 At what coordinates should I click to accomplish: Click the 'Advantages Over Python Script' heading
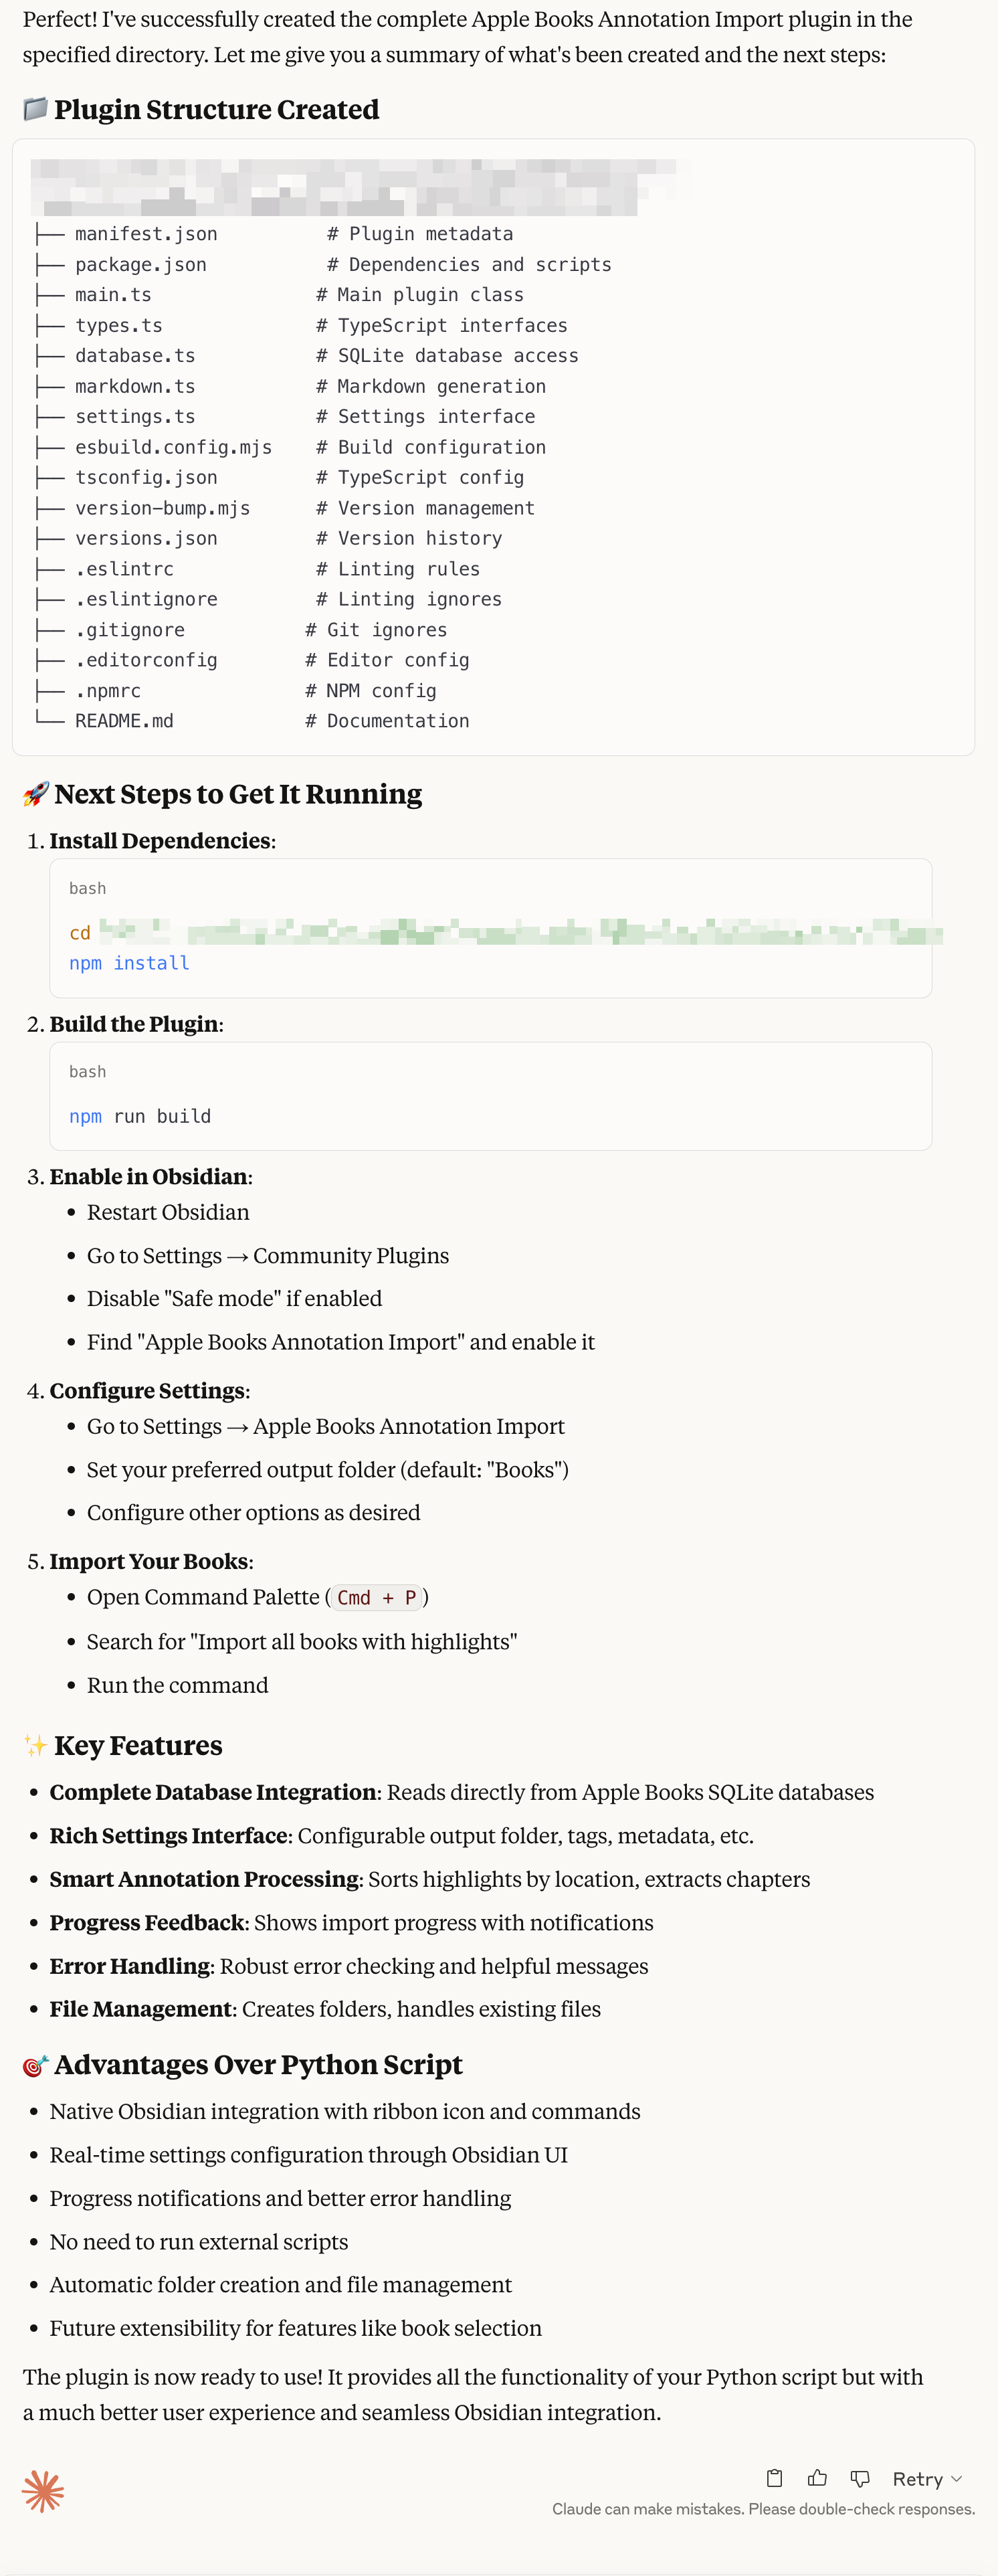click(x=258, y=2065)
